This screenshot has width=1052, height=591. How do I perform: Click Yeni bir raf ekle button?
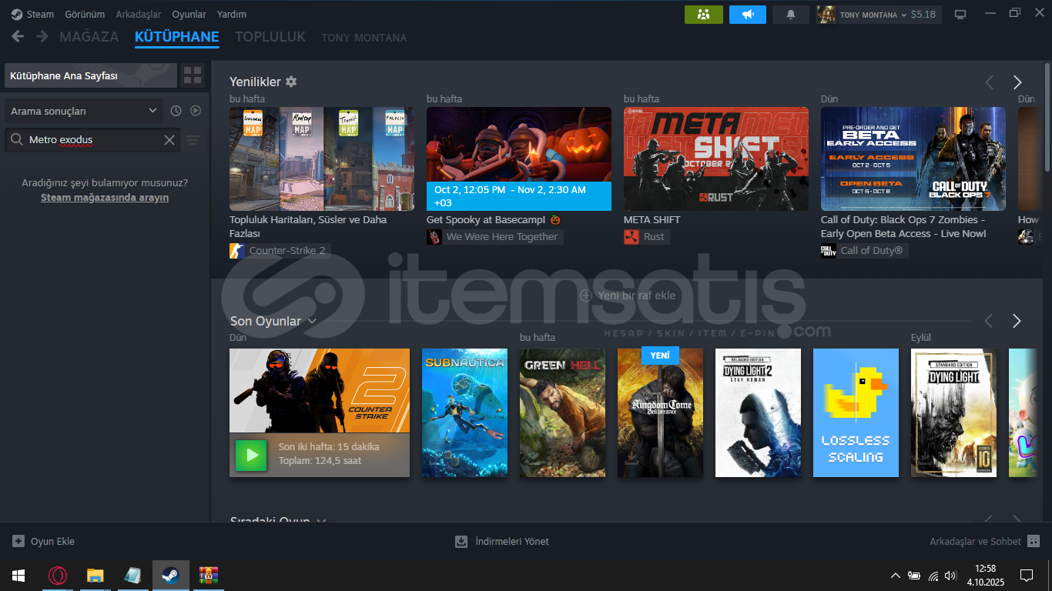628,295
